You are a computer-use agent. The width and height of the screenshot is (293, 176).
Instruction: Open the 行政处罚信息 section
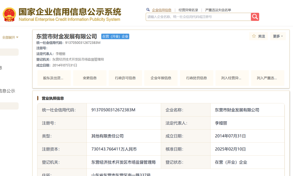(x=196, y=78)
